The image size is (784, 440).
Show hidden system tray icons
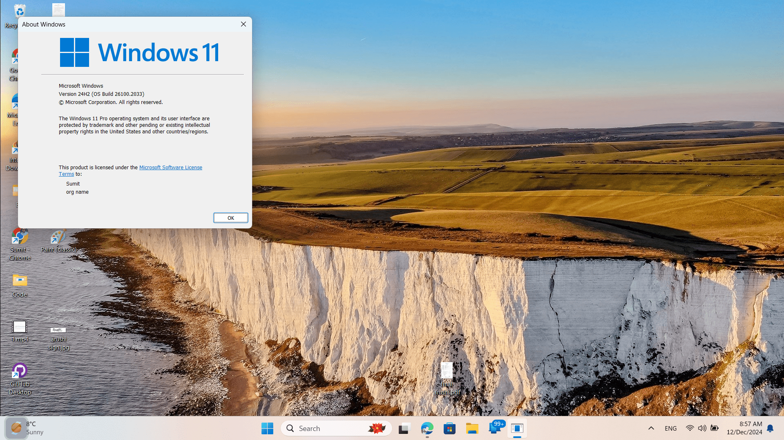pos(651,428)
